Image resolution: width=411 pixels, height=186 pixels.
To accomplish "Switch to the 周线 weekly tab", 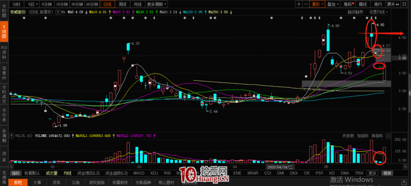I will (123, 4).
